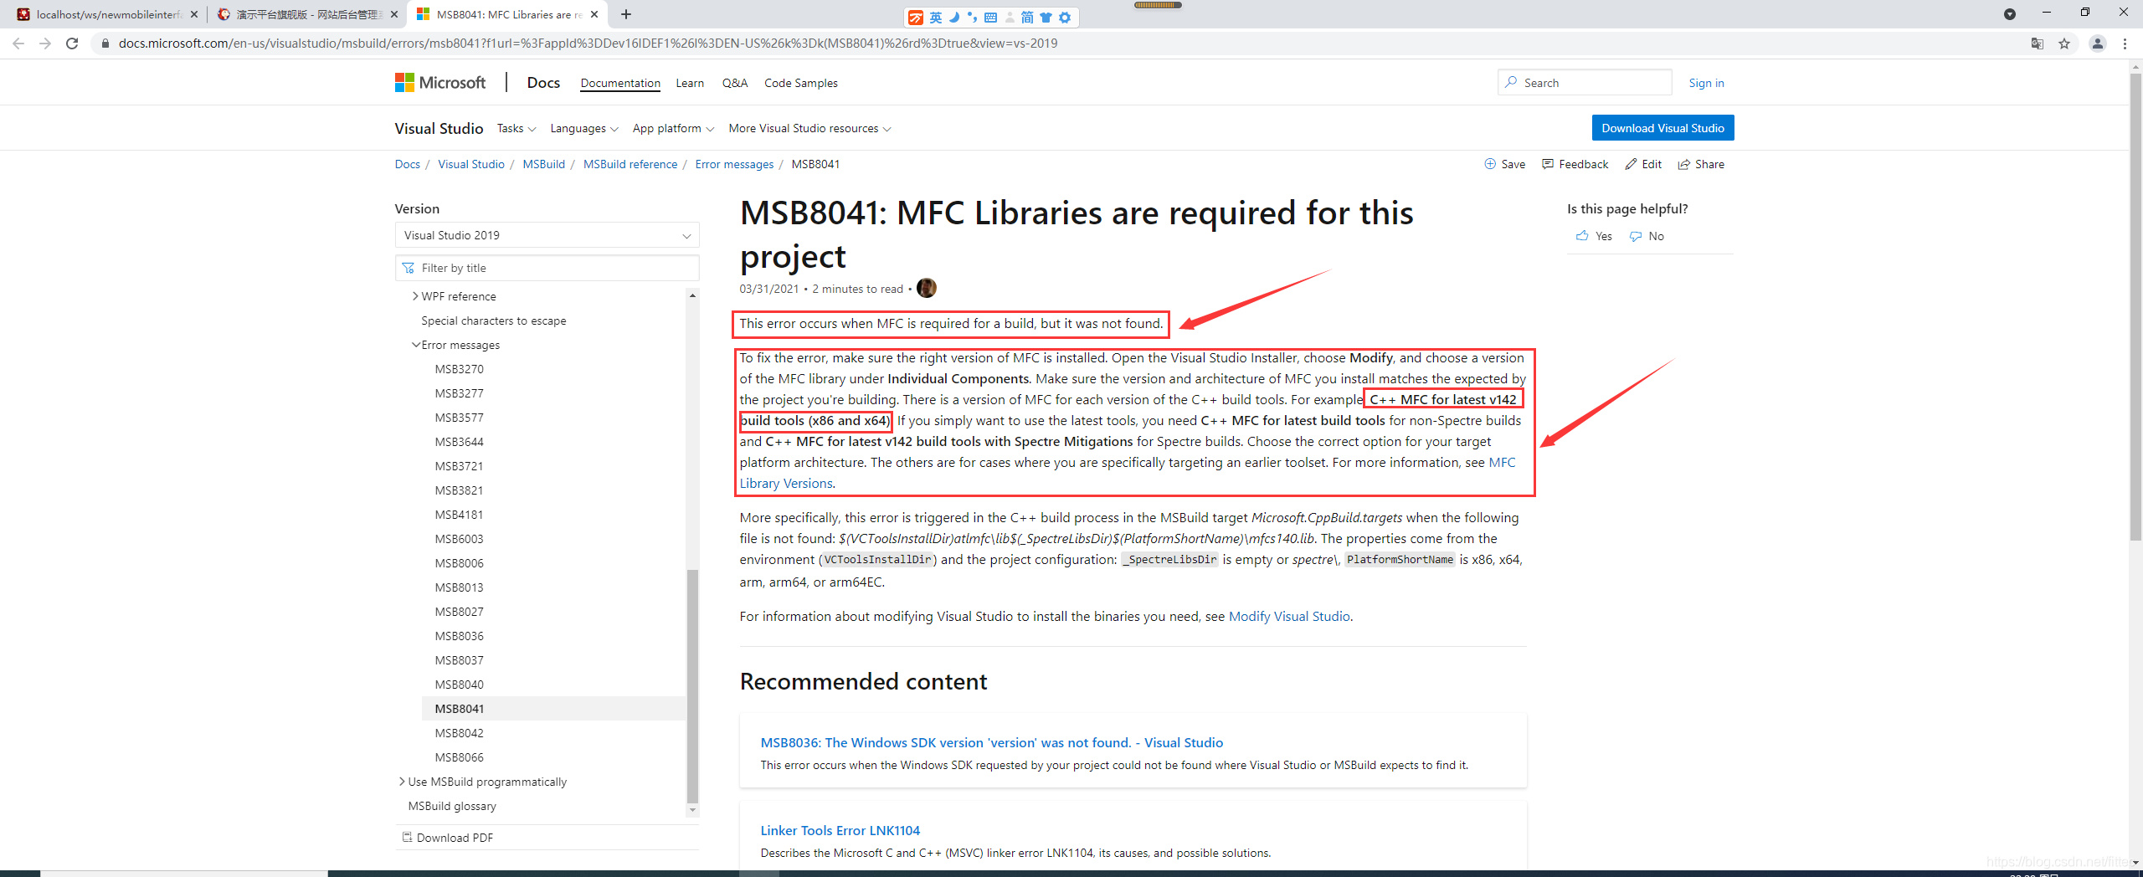Expand the WPF reference tree node
This screenshot has width=2143, height=877.
tap(415, 296)
